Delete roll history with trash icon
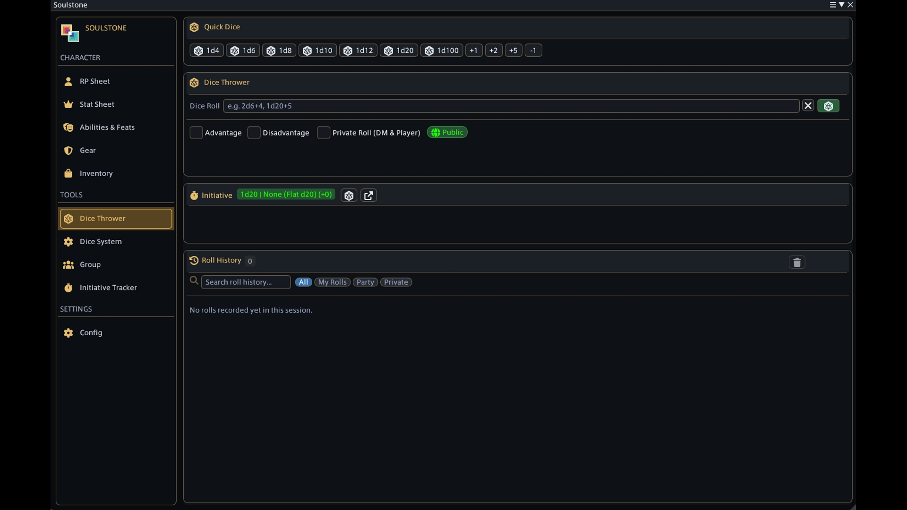This screenshot has width=907, height=510. 797,263
